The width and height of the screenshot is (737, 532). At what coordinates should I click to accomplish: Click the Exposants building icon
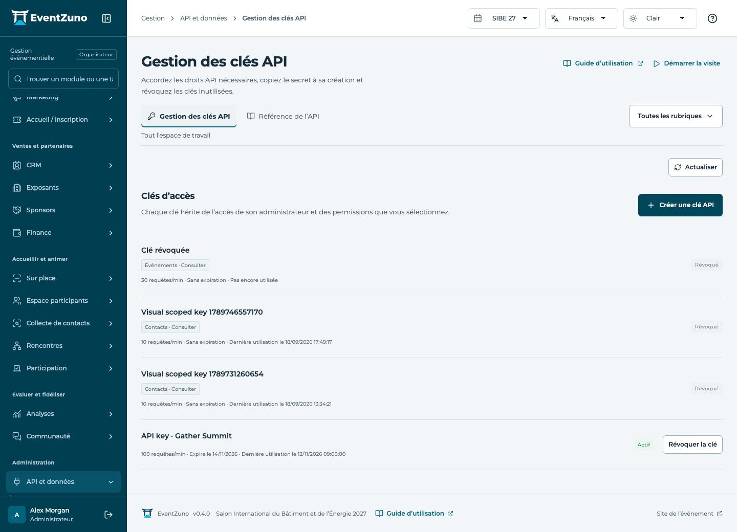point(17,188)
